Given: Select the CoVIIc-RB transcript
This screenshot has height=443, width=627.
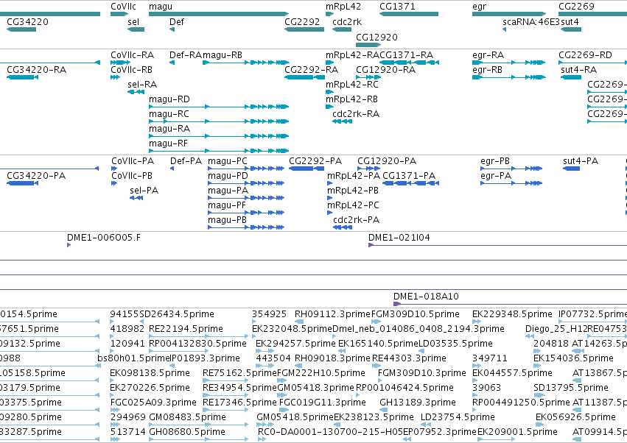Looking at the screenshot, I should [115, 77].
